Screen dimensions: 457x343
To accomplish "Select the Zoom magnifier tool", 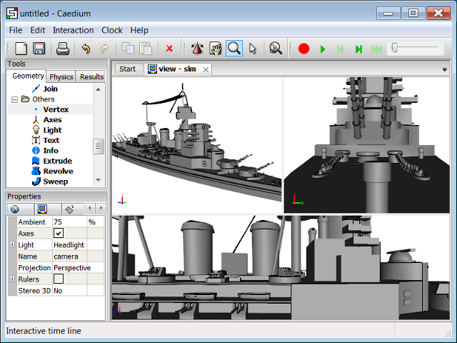I will coord(233,49).
